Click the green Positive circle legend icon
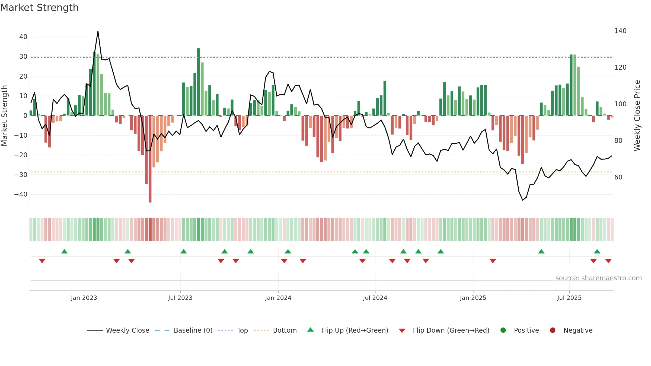Viewport: 651px width, 366px height. point(503,330)
